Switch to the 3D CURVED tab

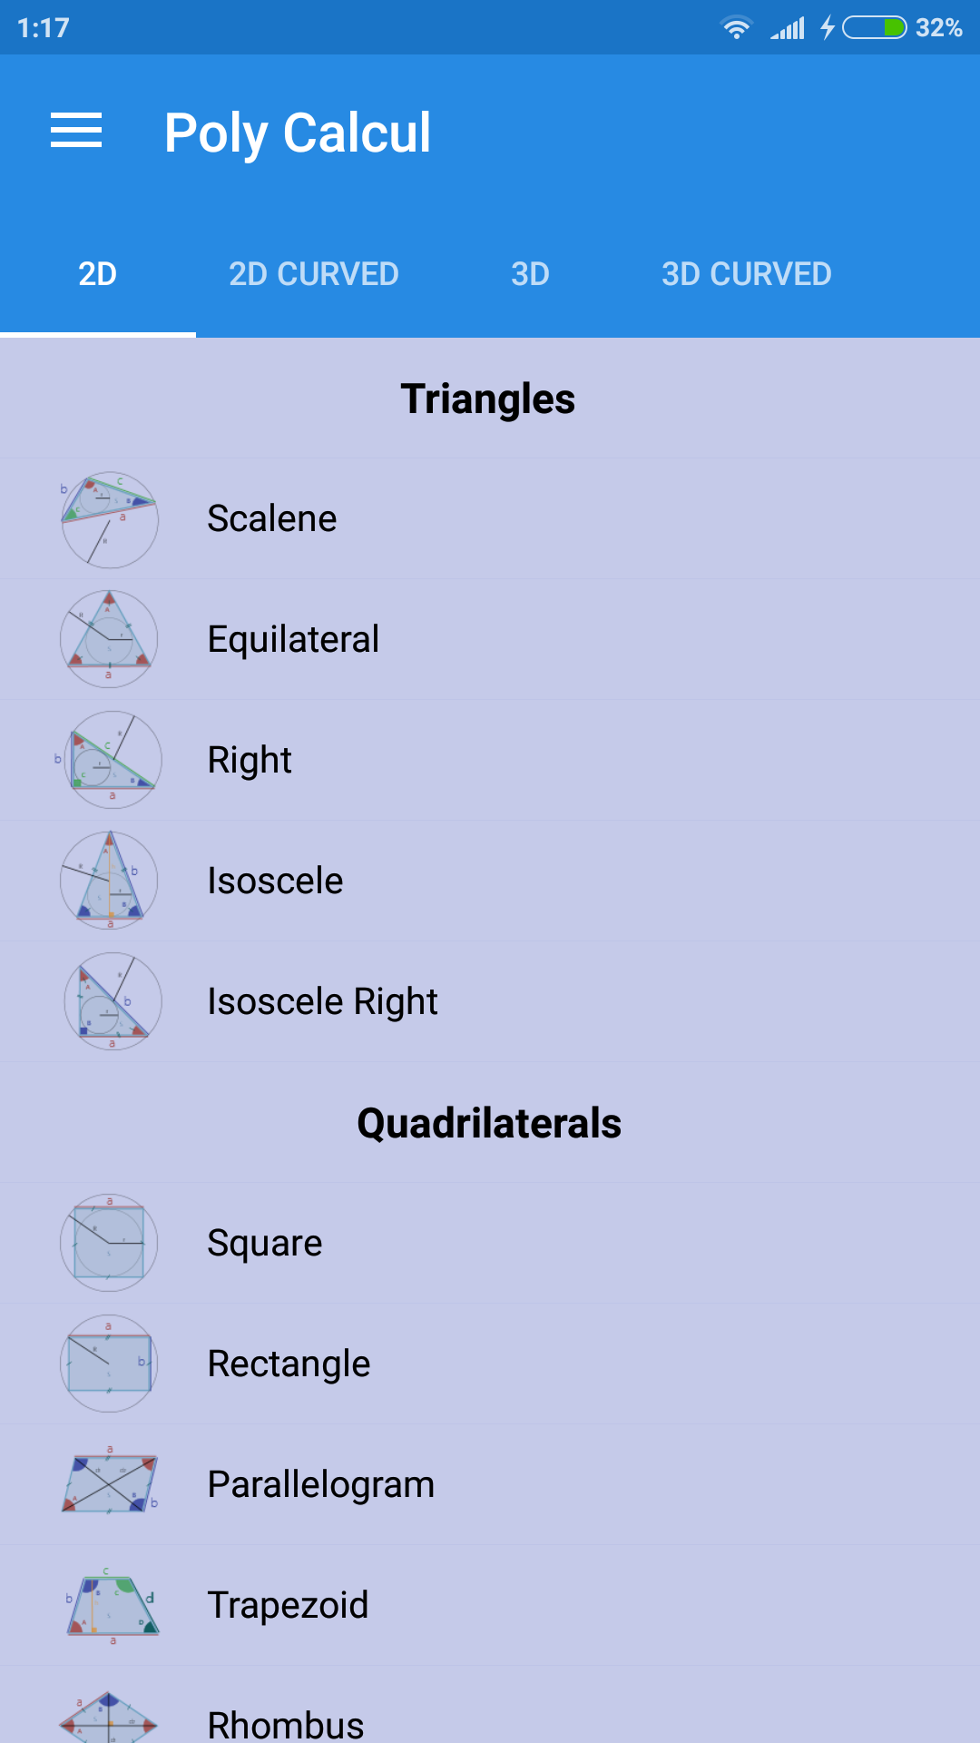click(747, 274)
